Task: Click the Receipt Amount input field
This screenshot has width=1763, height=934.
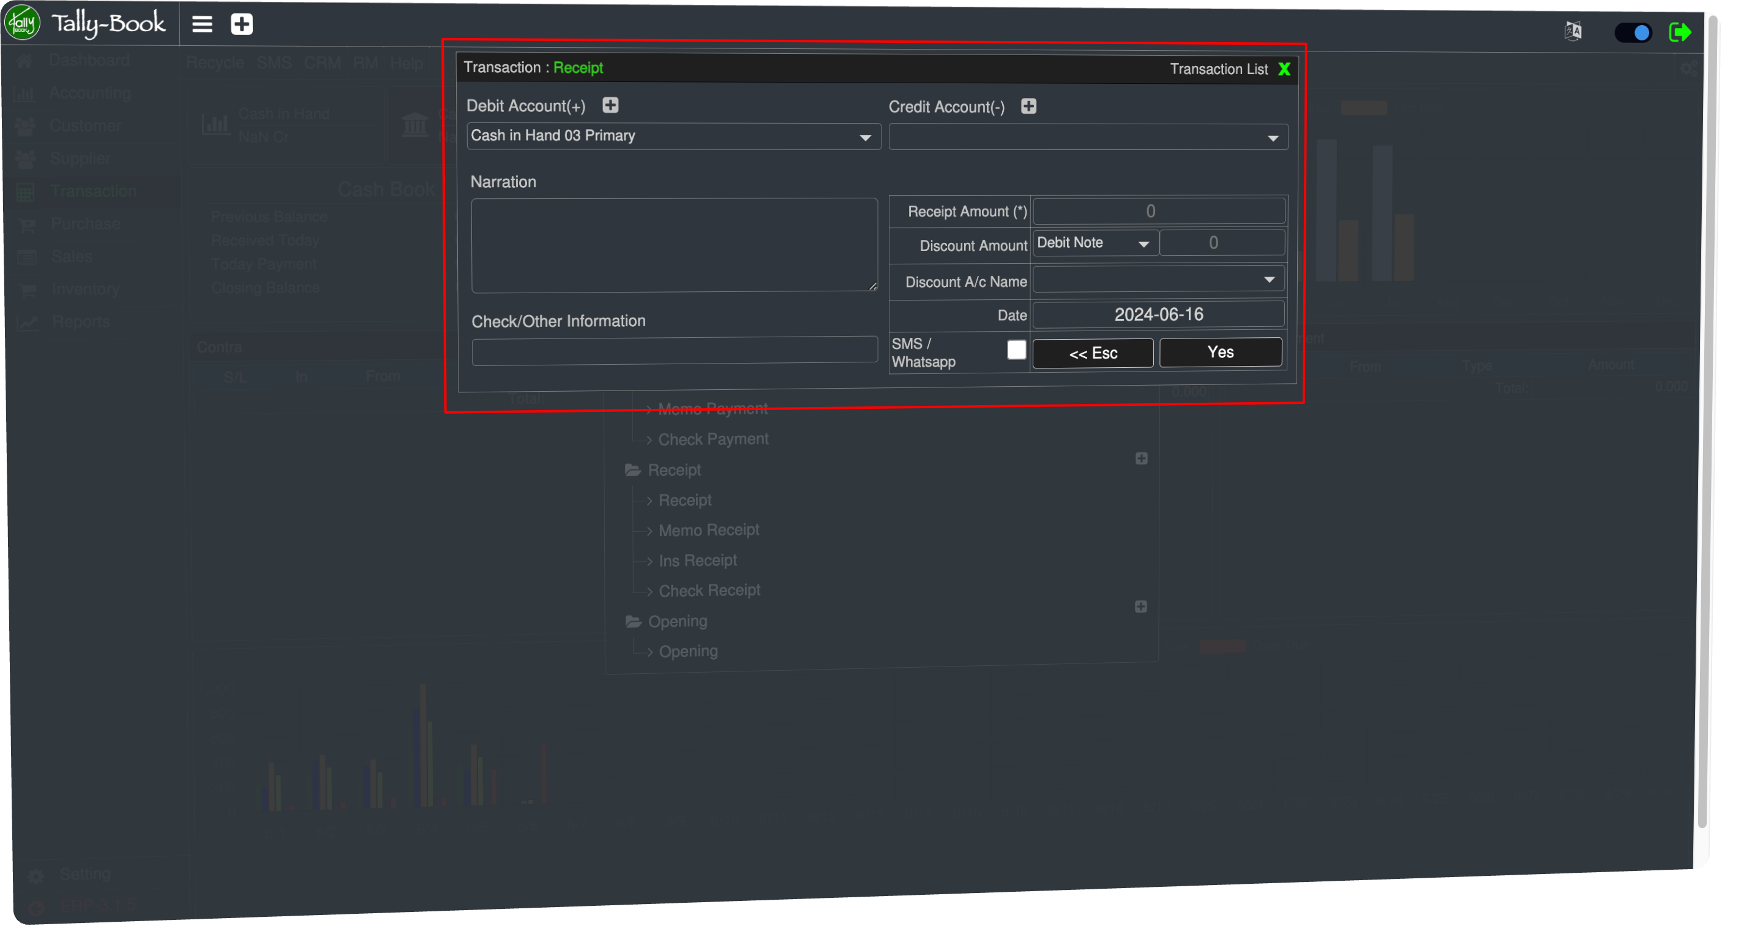Action: pyautogui.click(x=1158, y=211)
